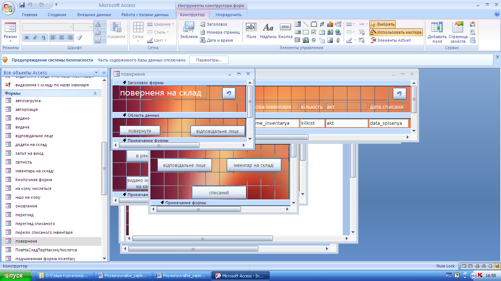
Task: Open form видалення з складу по назві інвенаря
Action: (52, 85)
